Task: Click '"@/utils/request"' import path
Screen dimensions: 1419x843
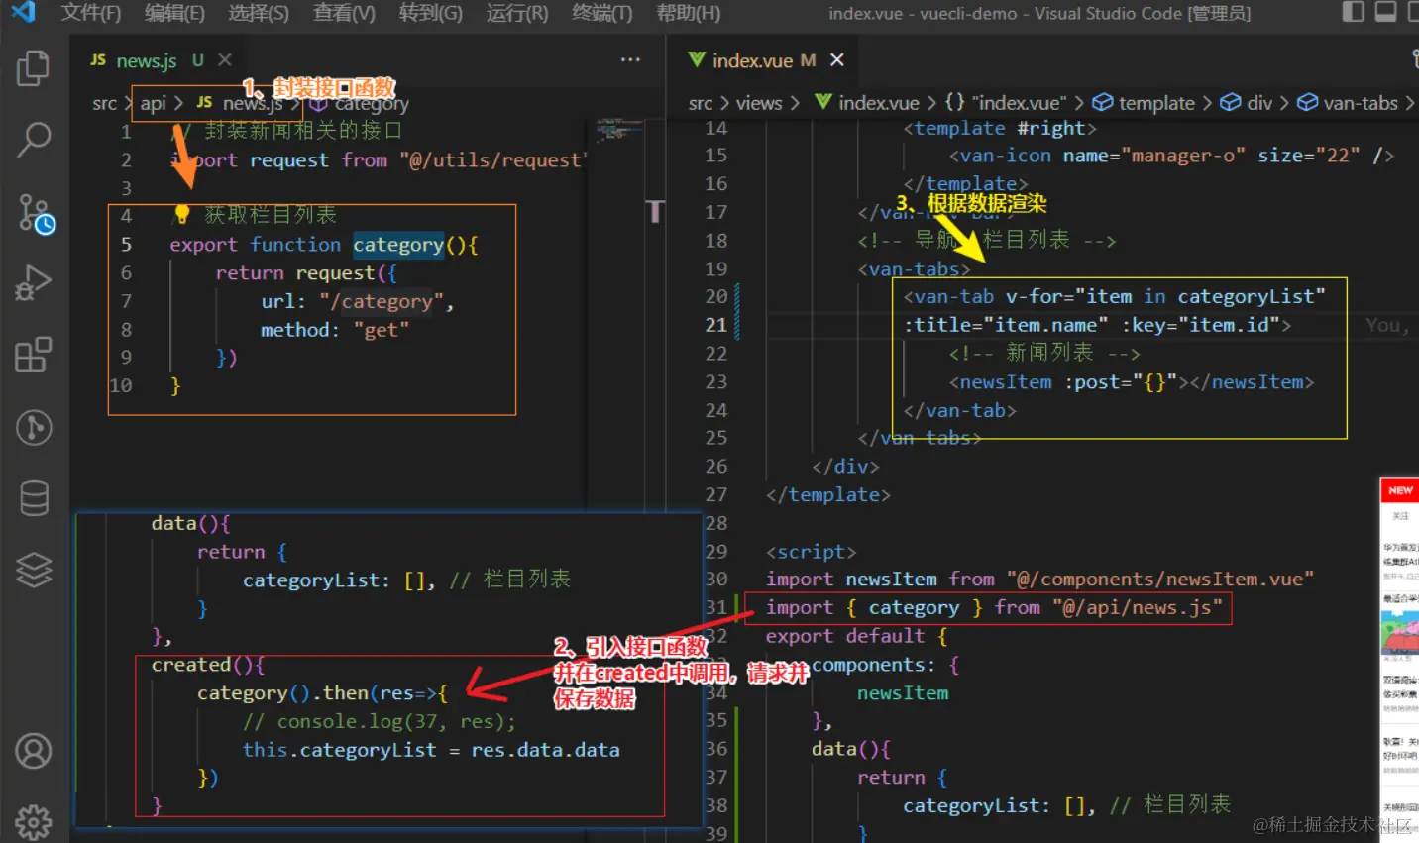Action: (x=494, y=159)
